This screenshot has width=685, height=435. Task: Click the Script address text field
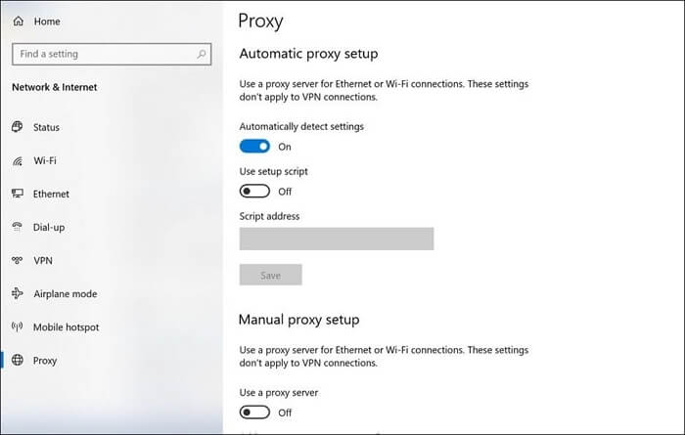(x=336, y=239)
